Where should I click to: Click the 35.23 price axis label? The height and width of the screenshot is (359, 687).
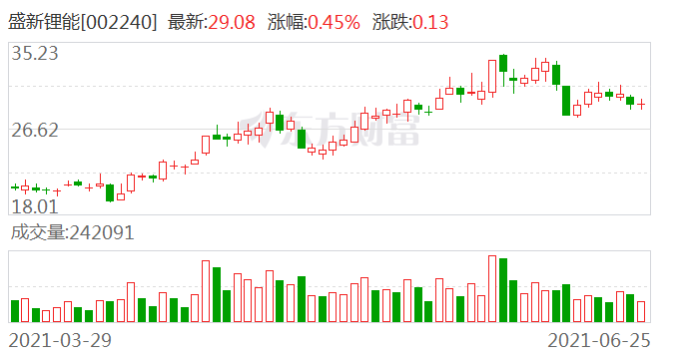point(35,54)
